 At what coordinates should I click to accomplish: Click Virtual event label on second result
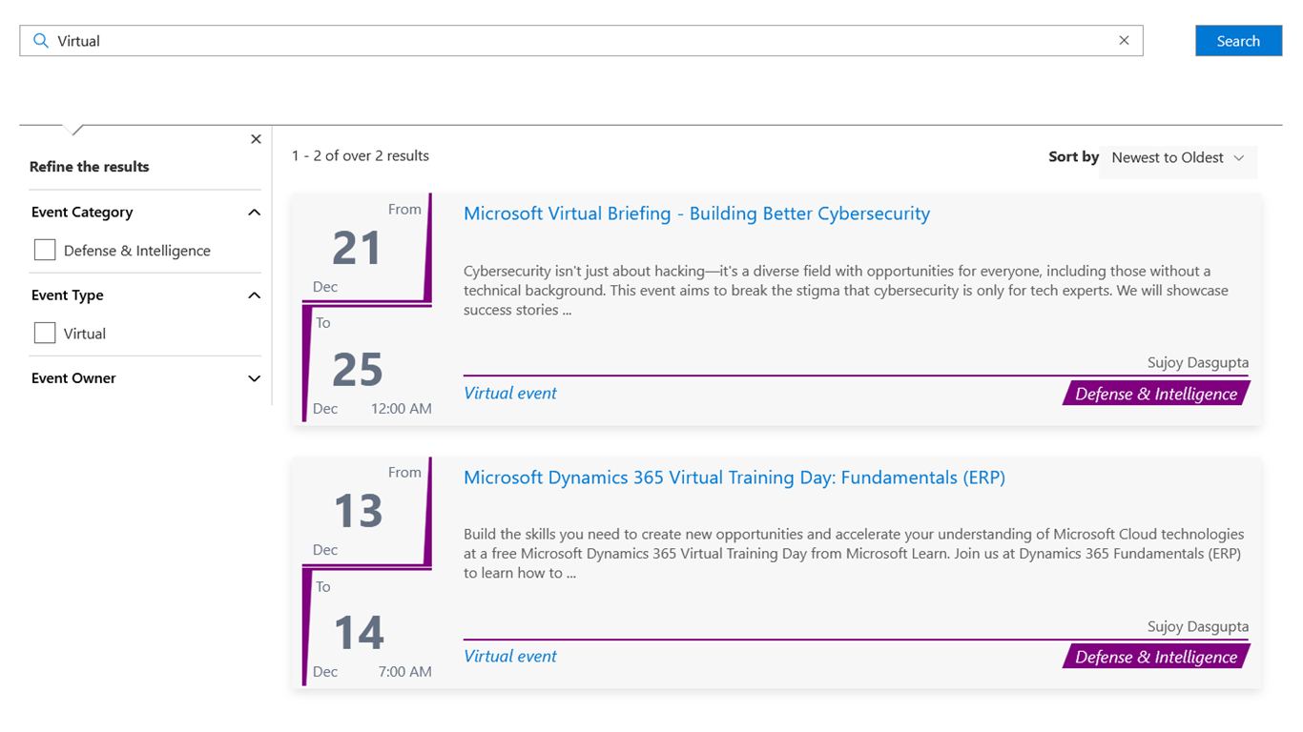click(510, 656)
